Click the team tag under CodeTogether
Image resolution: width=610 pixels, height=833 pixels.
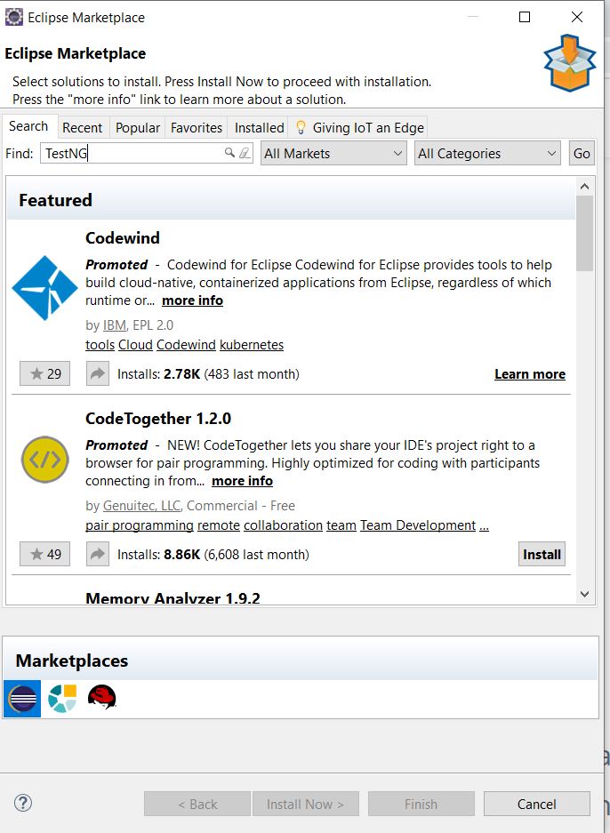(x=341, y=525)
